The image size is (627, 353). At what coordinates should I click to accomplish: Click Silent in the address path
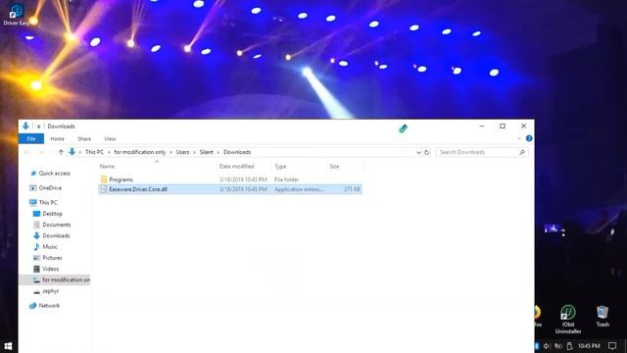pos(207,152)
